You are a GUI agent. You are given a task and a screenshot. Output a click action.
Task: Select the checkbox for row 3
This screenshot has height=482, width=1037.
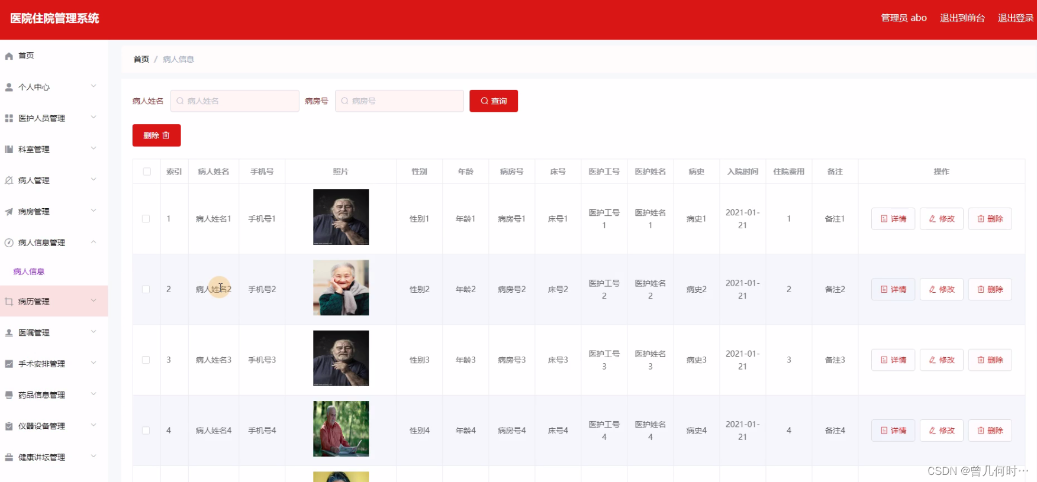pyautogui.click(x=146, y=360)
